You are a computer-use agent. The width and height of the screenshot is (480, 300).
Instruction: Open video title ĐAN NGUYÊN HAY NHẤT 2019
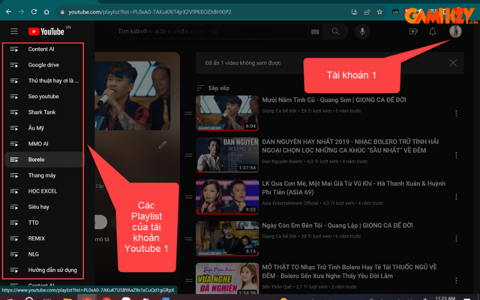coord(350,146)
